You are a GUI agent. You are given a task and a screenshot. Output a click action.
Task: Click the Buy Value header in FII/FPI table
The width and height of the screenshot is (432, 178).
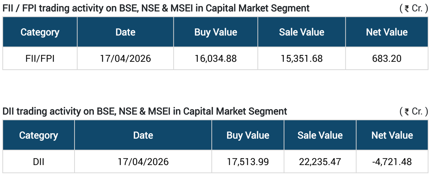216,32
